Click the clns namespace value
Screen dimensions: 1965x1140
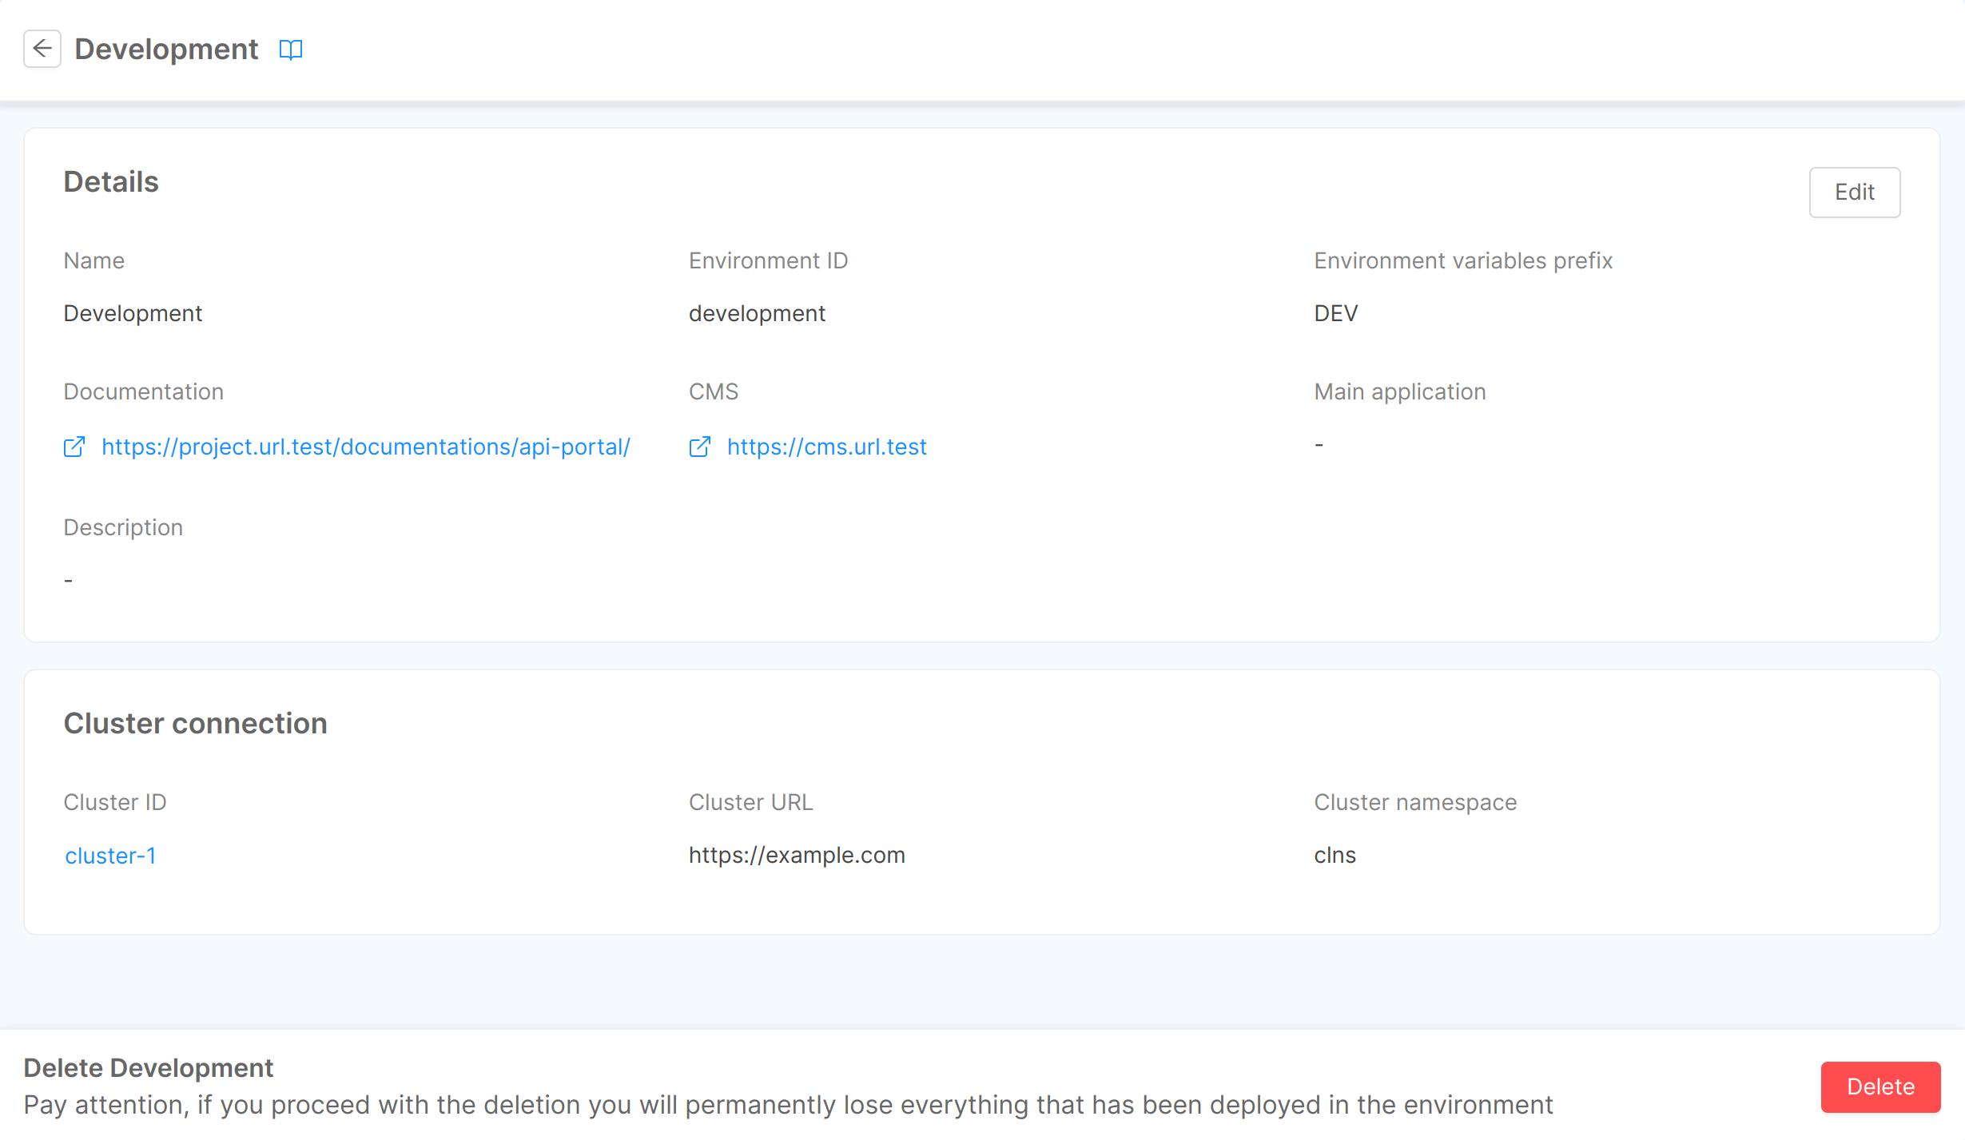[1335, 855]
